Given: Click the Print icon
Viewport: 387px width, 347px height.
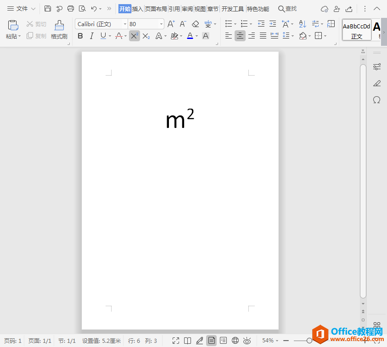Looking at the screenshot, I should 71,9.
